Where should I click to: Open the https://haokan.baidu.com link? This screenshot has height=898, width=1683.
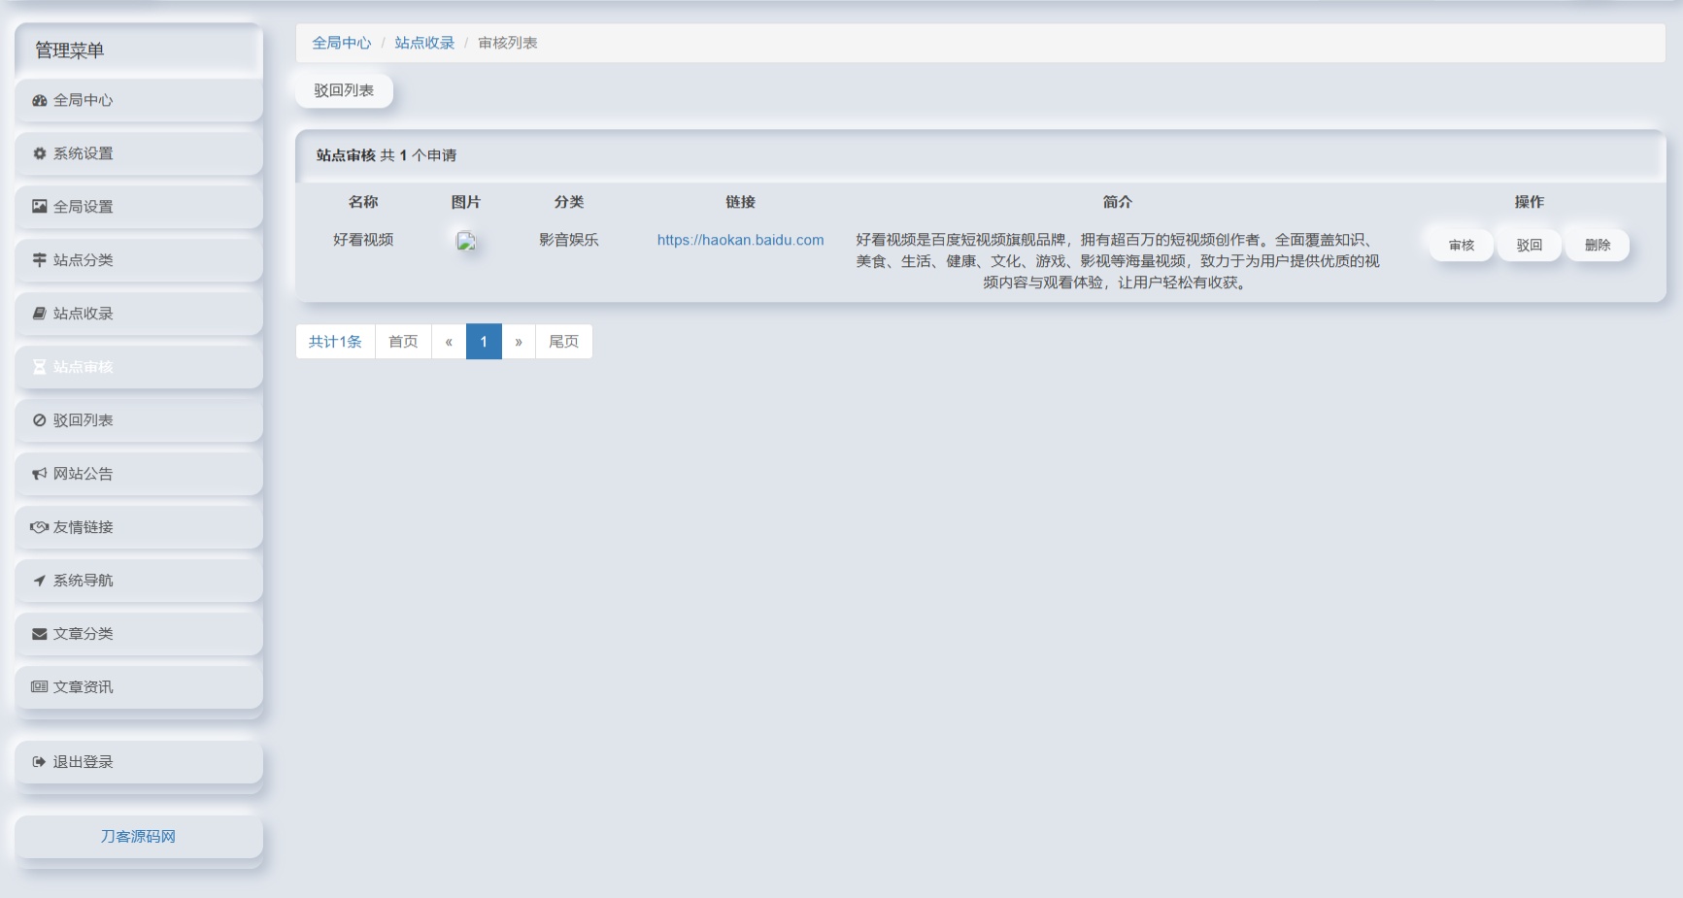[x=740, y=240]
